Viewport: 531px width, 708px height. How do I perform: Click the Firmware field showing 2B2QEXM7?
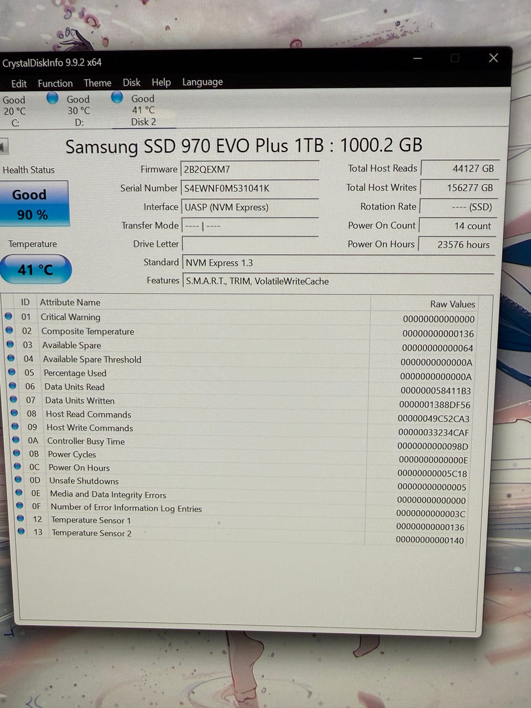tap(250, 169)
